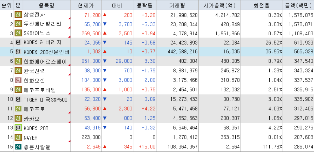Click the 분 column header
Image resolution: width=314 pixels, height=152 pixels.
click(x=18, y=5)
